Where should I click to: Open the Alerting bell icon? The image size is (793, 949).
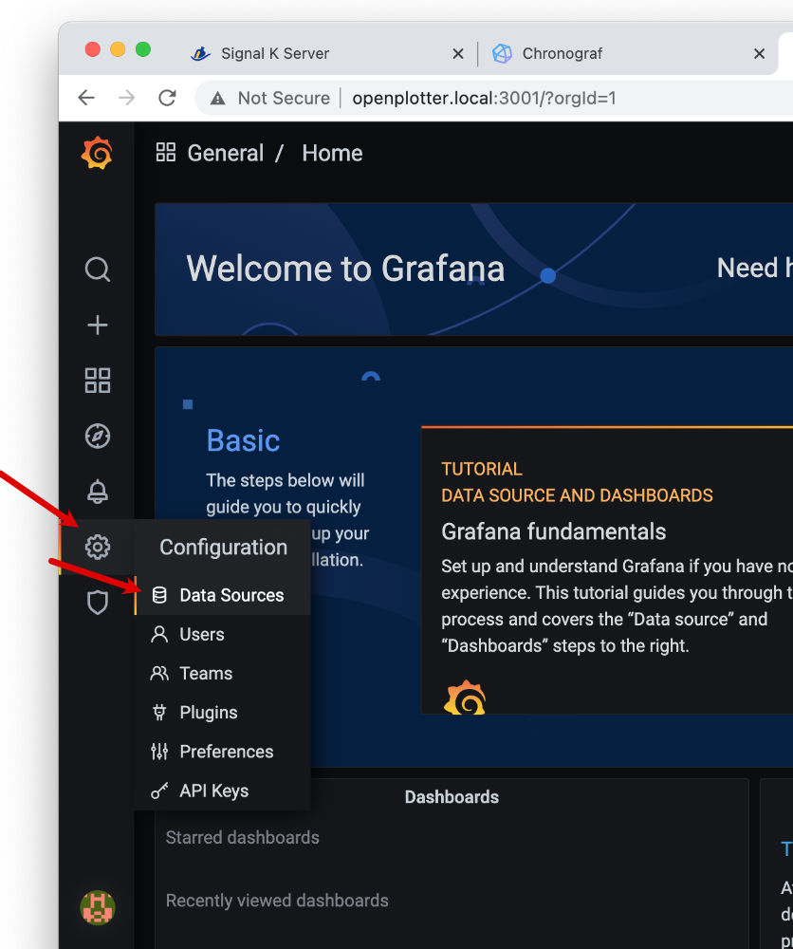[98, 492]
